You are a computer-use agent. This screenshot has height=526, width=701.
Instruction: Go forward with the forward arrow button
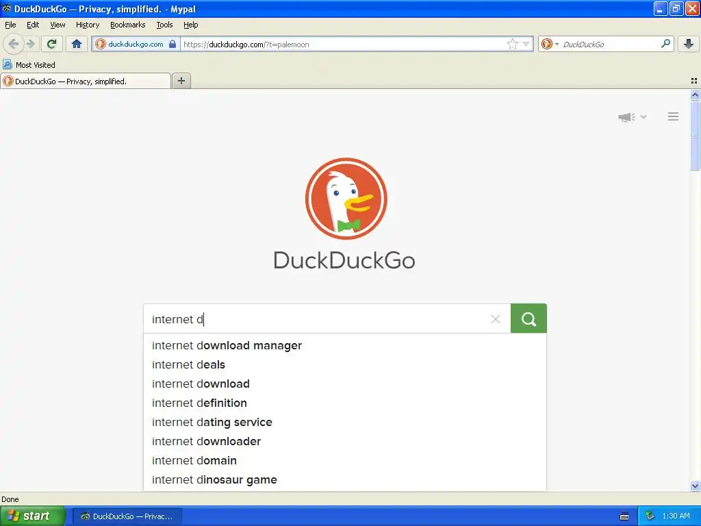[30, 44]
